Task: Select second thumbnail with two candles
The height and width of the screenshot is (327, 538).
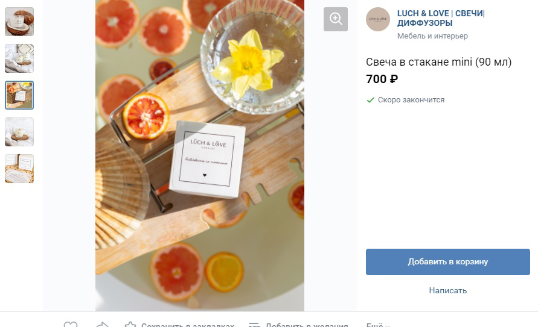Action: point(19,58)
